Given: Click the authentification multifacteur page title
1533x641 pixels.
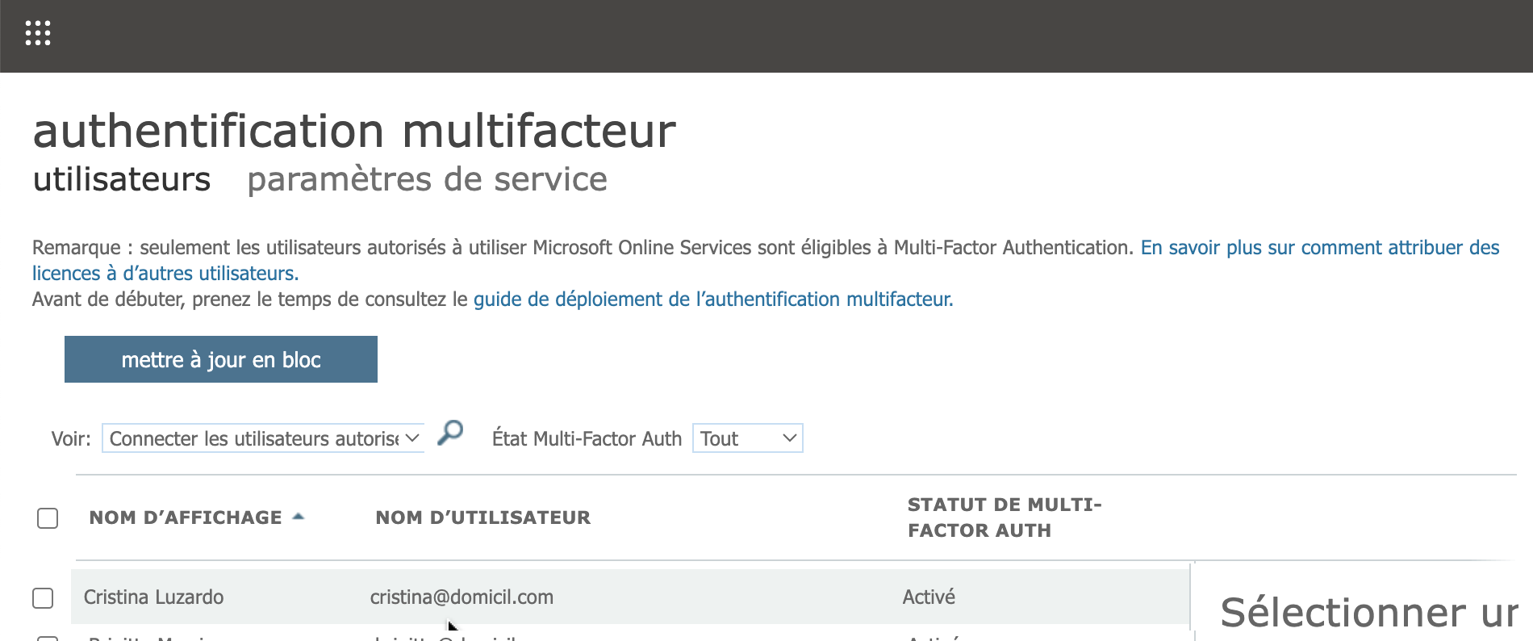Looking at the screenshot, I should tap(354, 131).
